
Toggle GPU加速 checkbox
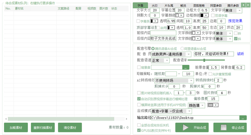pyautogui.click(x=139, y=131)
